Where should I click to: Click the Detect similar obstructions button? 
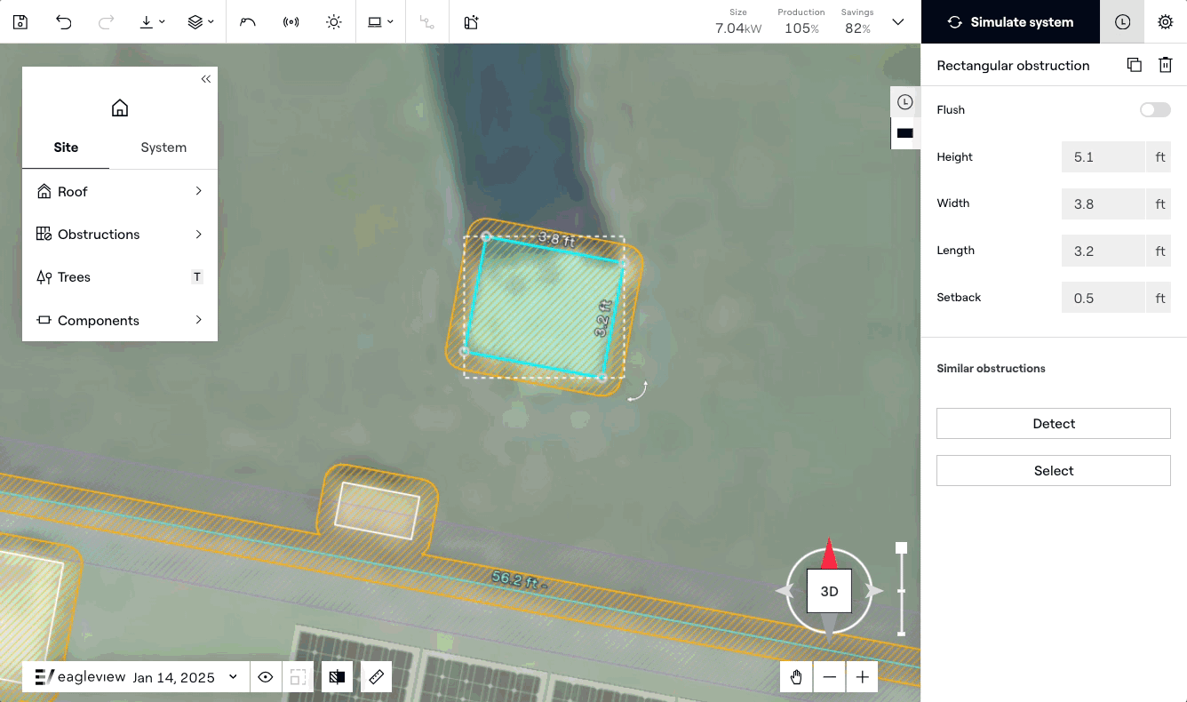pyautogui.click(x=1053, y=424)
